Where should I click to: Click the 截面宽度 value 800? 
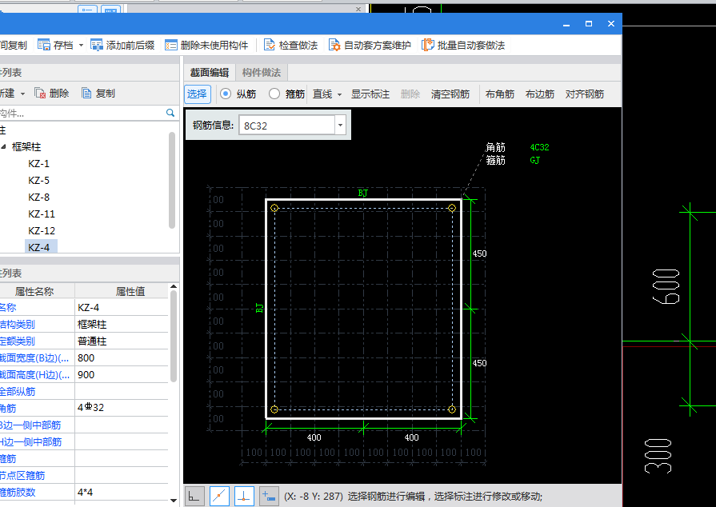pyautogui.click(x=122, y=357)
